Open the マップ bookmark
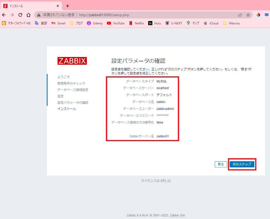 point(193,23)
